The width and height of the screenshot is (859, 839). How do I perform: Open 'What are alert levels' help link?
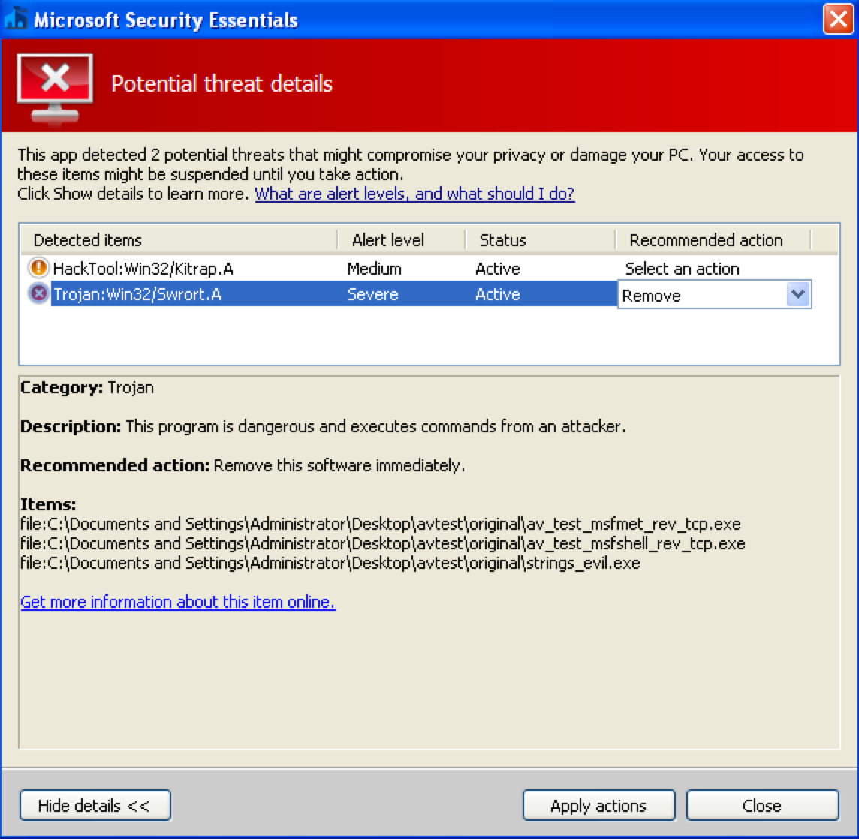click(x=414, y=194)
